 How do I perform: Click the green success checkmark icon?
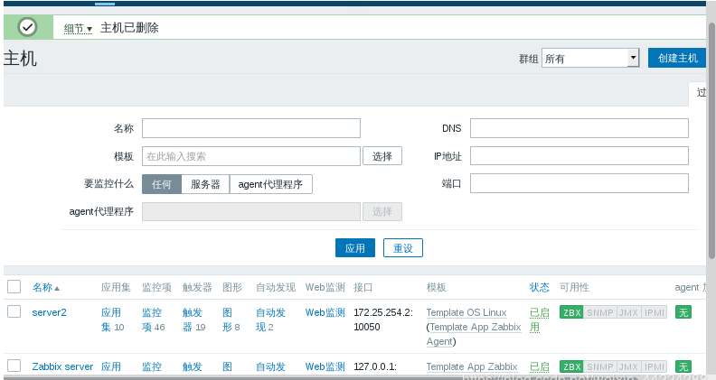27,27
